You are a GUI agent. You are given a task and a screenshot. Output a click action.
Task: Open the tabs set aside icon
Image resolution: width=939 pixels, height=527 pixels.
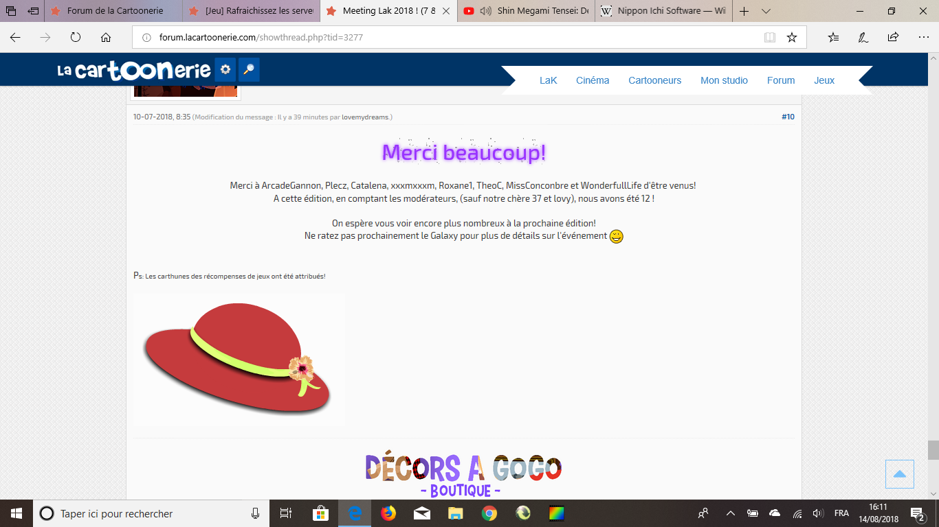pos(11,11)
